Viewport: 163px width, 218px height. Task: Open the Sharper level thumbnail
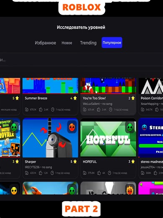[x=50, y=138]
